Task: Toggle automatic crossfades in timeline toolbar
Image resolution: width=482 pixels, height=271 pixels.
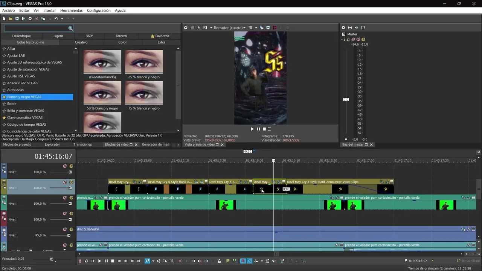Action: pos(250,261)
